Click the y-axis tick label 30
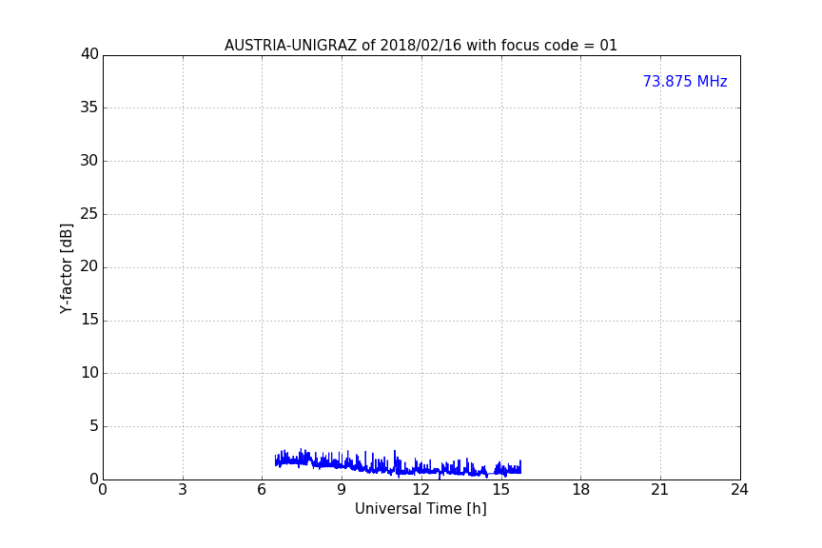Viewport: 822px width, 548px height. point(89,161)
